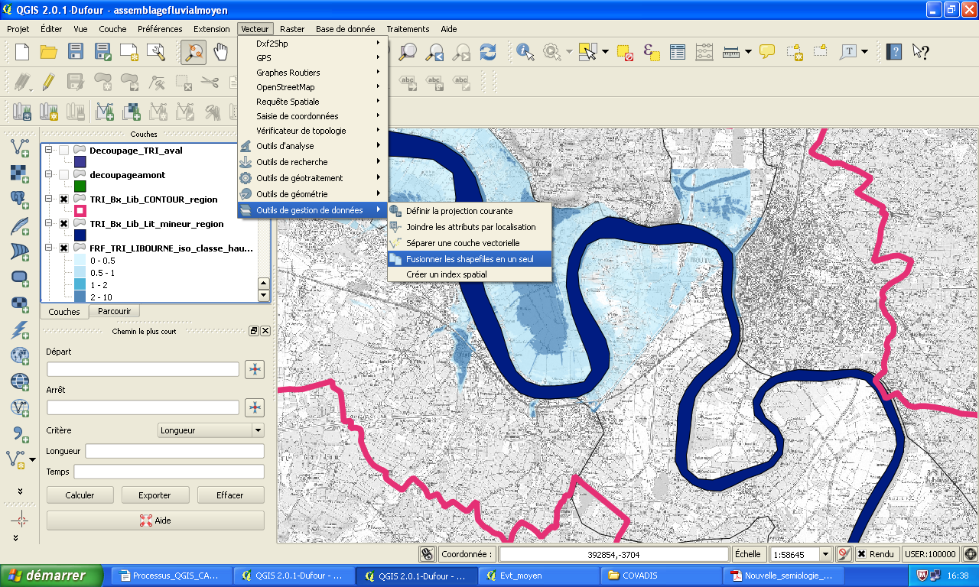Click the coordinate field in status bar

point(614,554)
